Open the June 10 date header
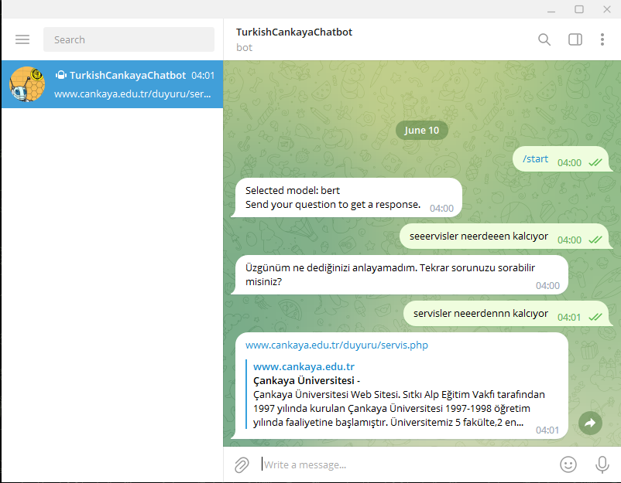The image size is (621, 483). (x=422, y=130)
